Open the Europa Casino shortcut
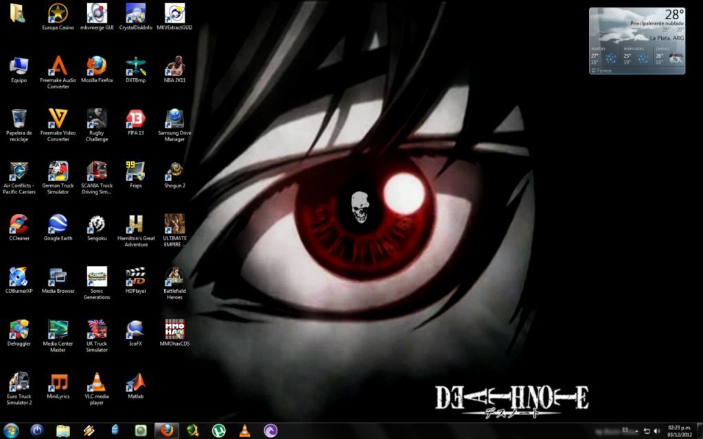Viewport: 703px width, 439px height. click(x=58, y=17)
